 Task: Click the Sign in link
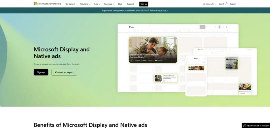pos(233,4)
